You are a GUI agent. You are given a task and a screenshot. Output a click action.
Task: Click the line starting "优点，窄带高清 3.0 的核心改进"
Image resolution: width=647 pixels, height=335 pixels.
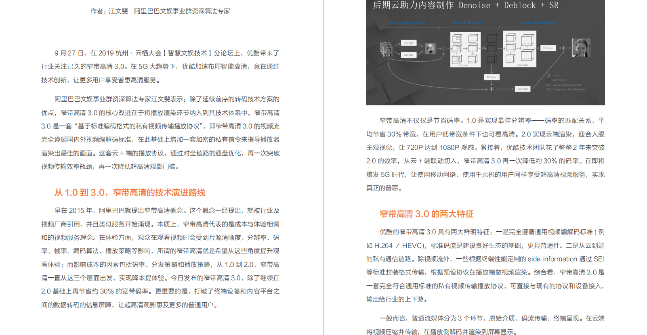[160, 113]
